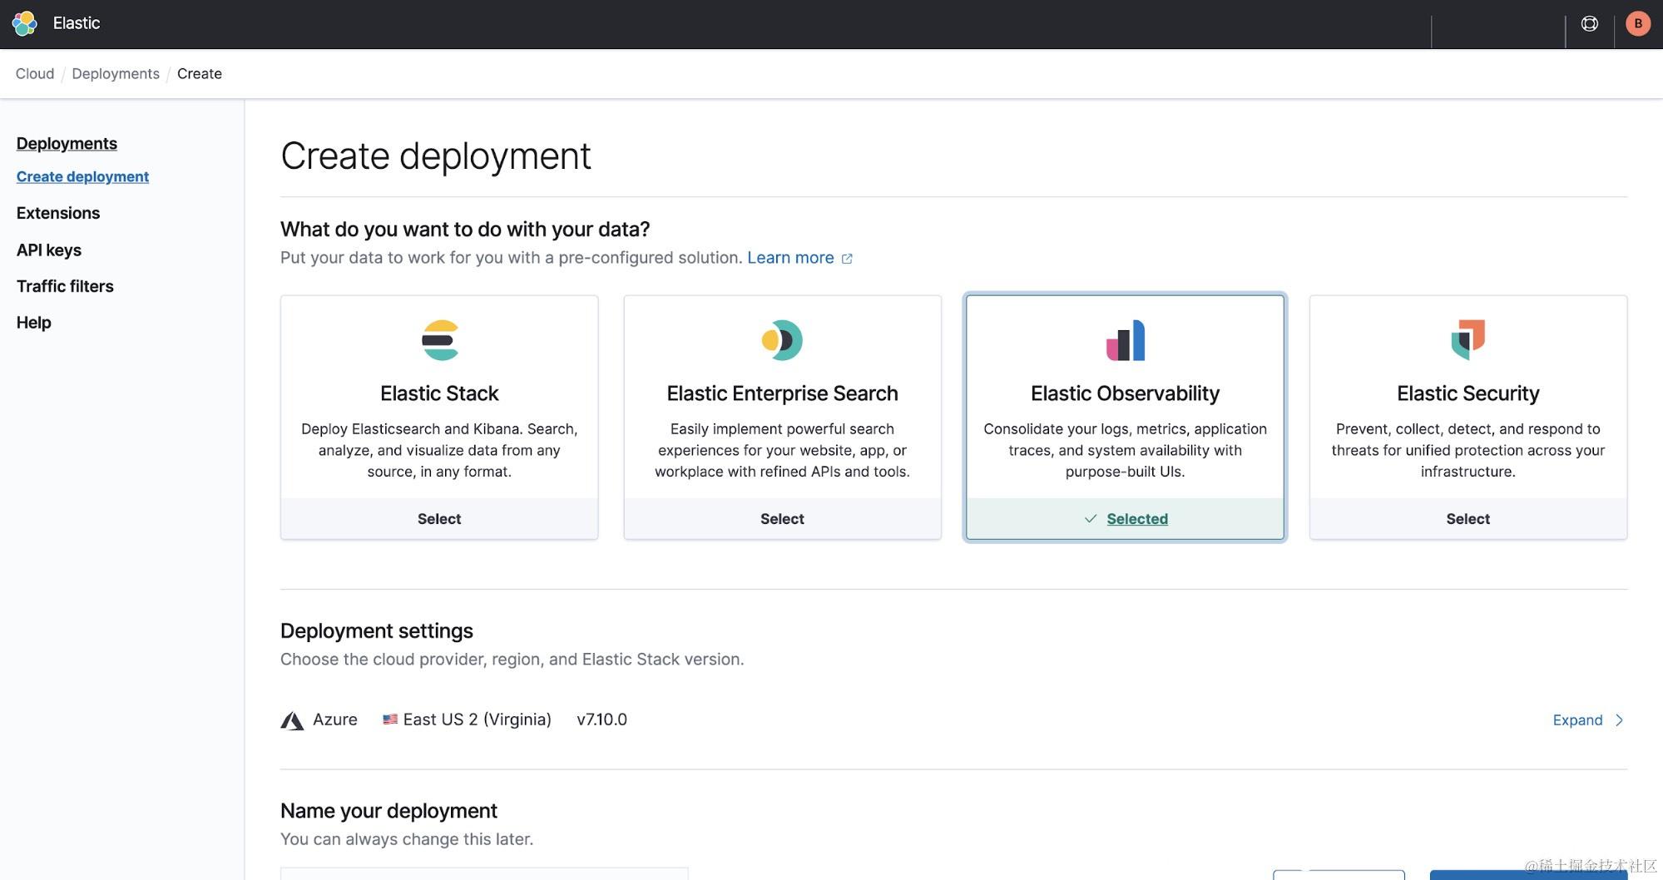Click the Elastic Observability bar chart icon
Viewport: 1663px width, 880px height.
[1126, 340]
